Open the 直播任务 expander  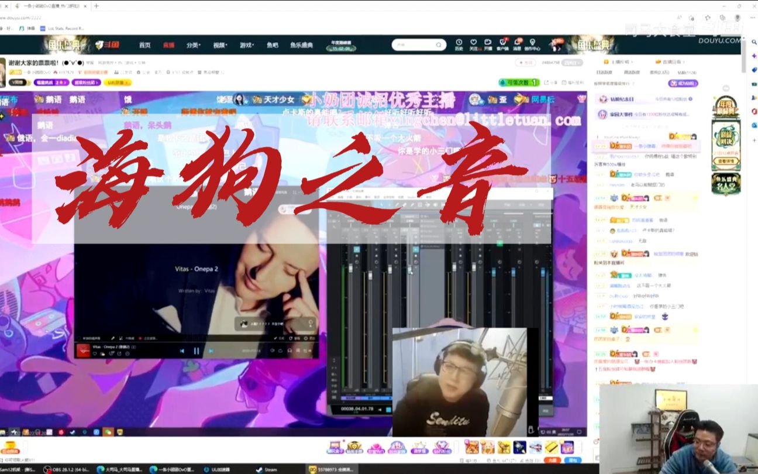[670, 62]
